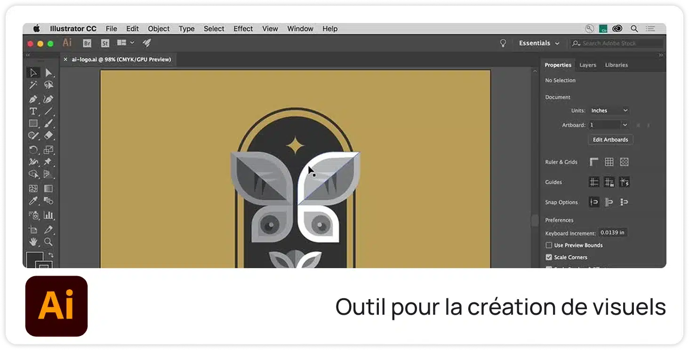Select the Mesh tool
Viewport: 689px width, 350px height.
33,189
